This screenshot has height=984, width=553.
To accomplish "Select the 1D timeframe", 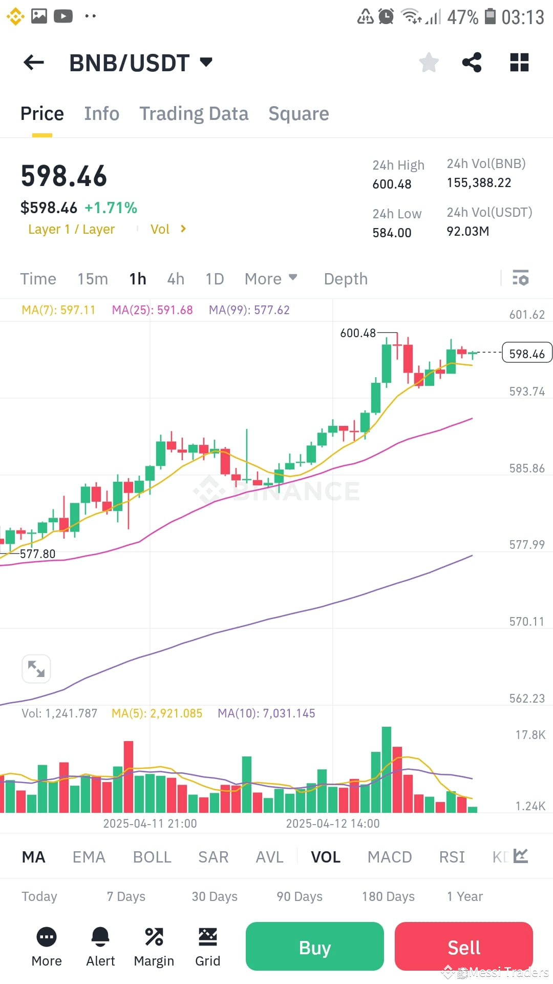I will [x=214, y=278].
